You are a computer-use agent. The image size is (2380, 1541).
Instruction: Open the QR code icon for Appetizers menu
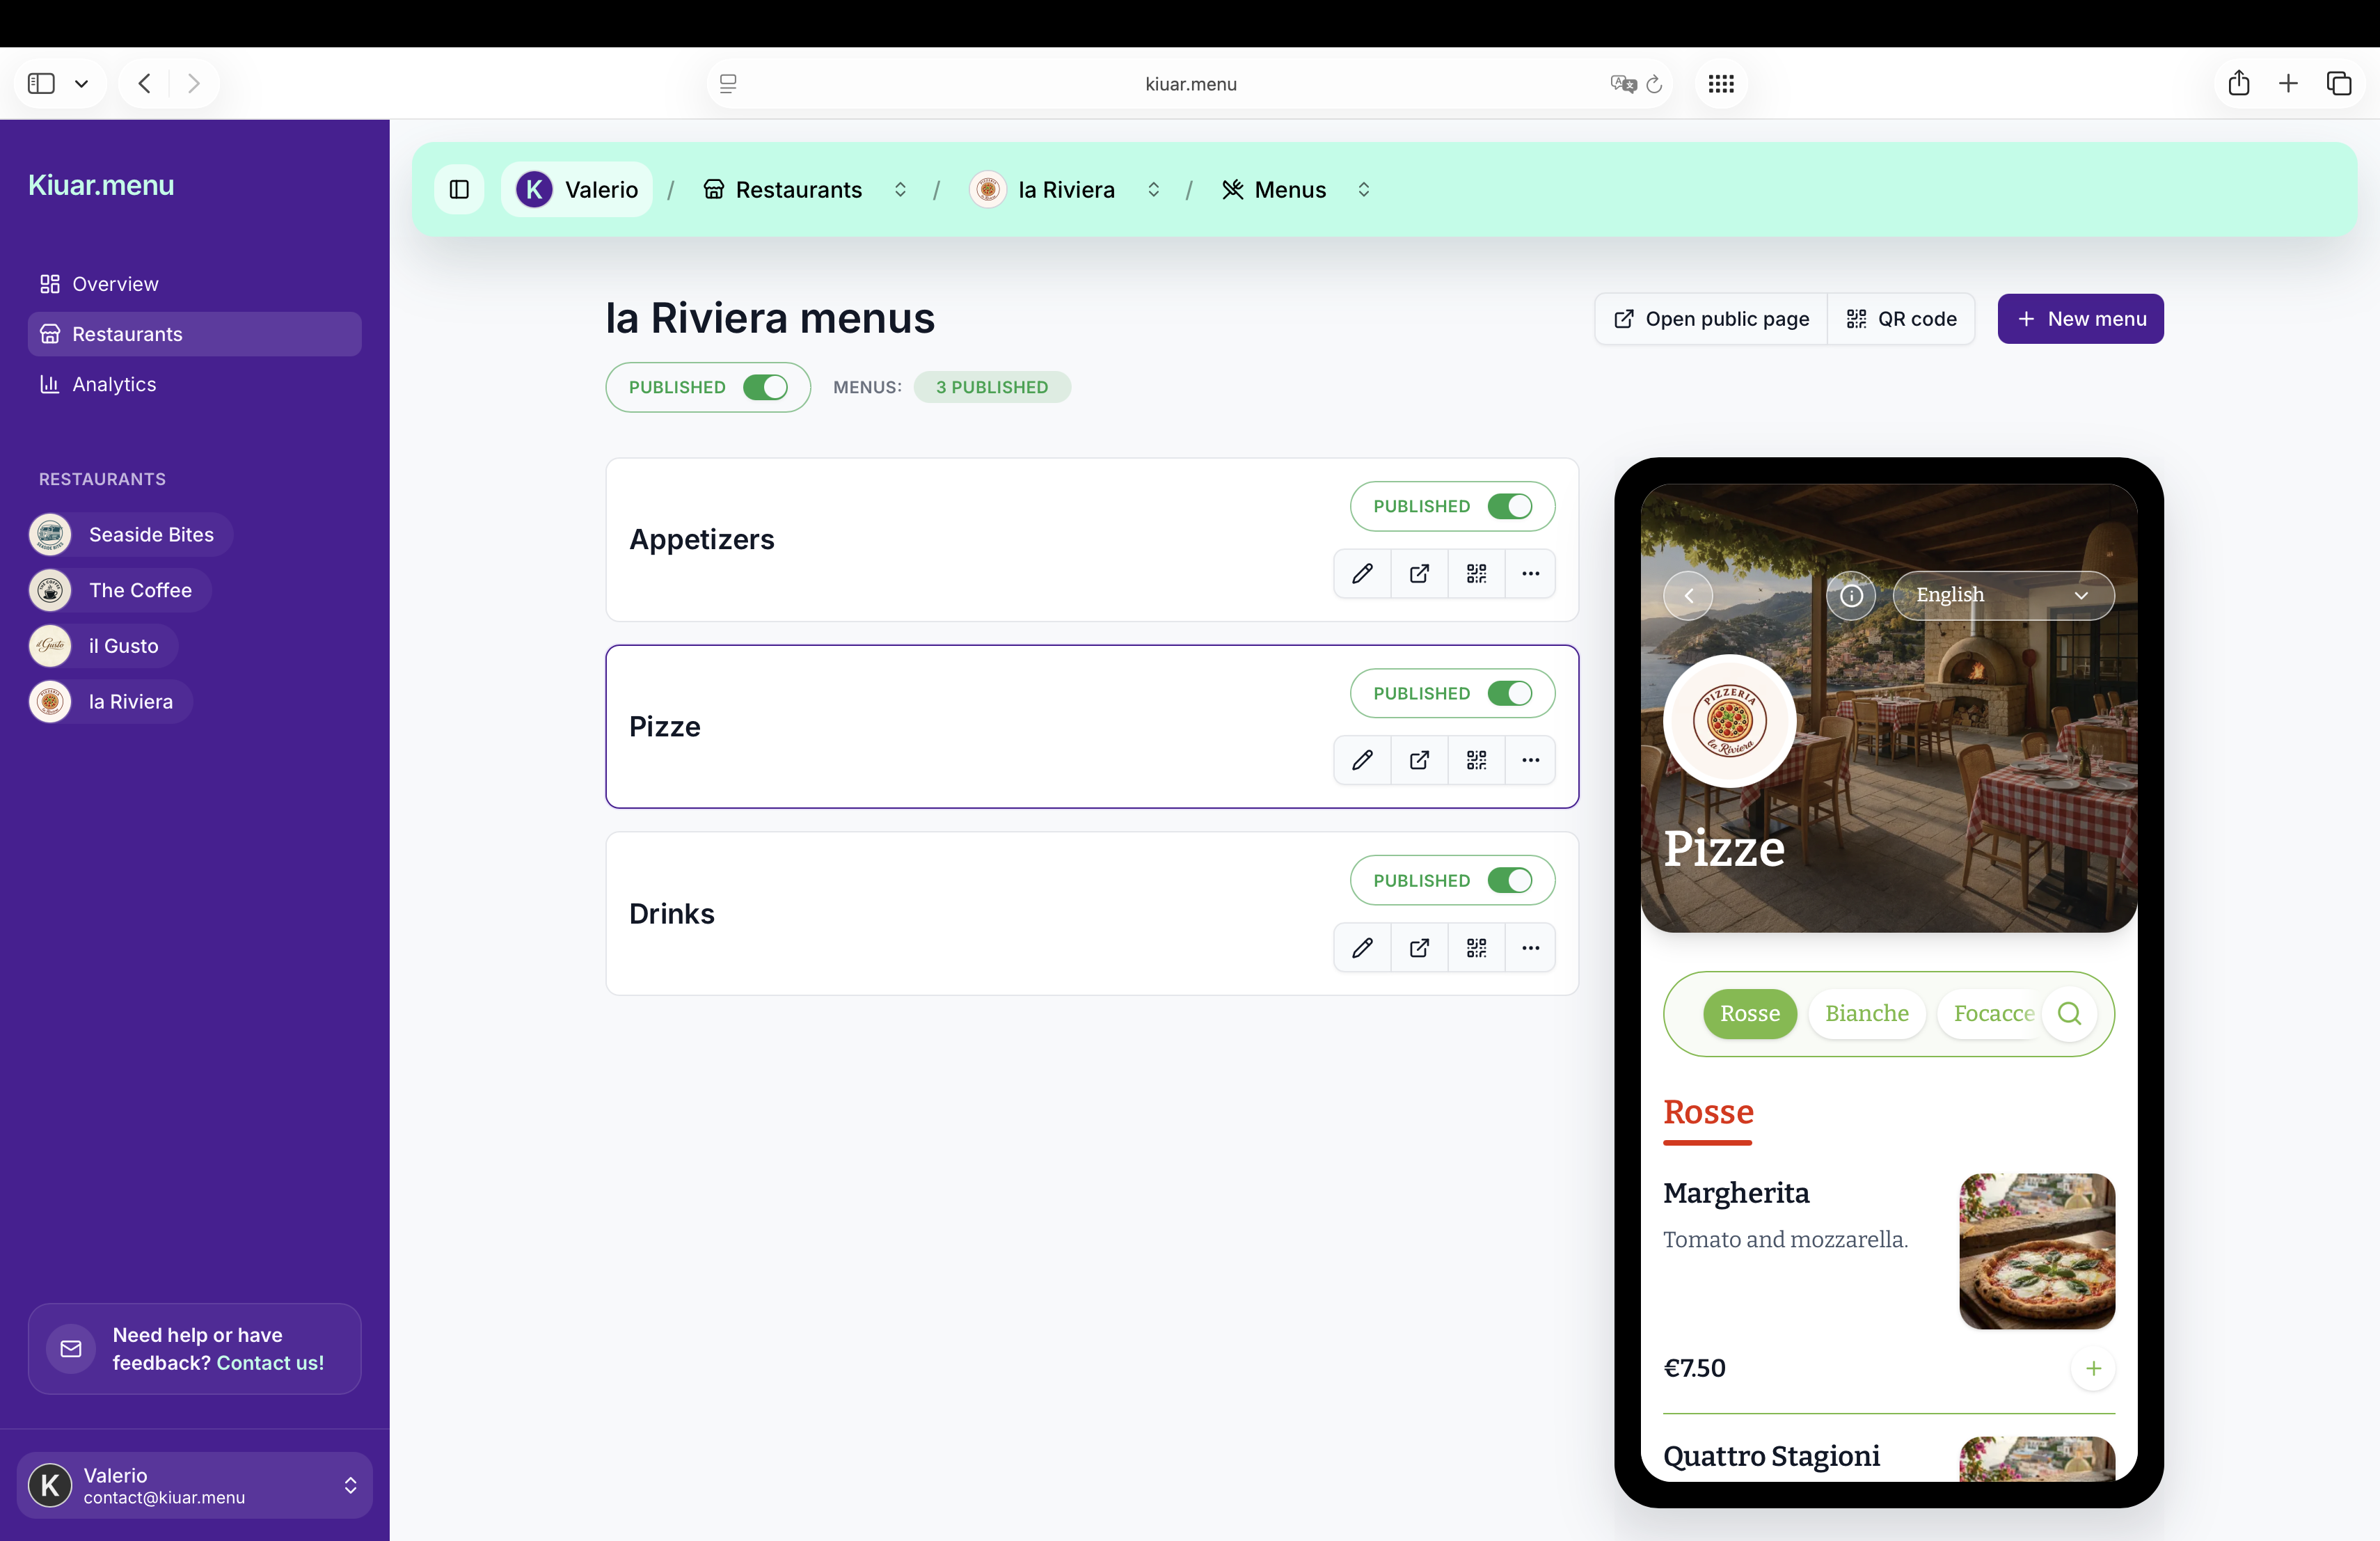point(1476,573)
